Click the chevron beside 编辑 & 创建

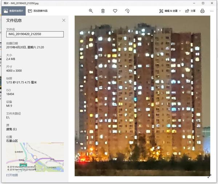coord(180,11)
